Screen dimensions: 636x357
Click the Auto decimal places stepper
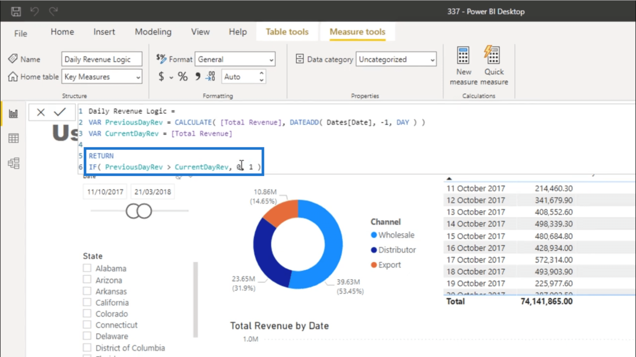(261, 77)
